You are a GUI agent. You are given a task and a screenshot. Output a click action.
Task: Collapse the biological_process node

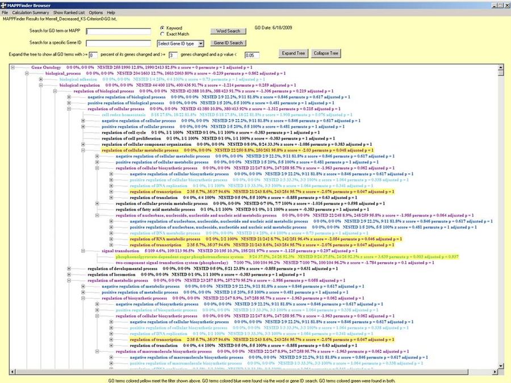point(27,73)
